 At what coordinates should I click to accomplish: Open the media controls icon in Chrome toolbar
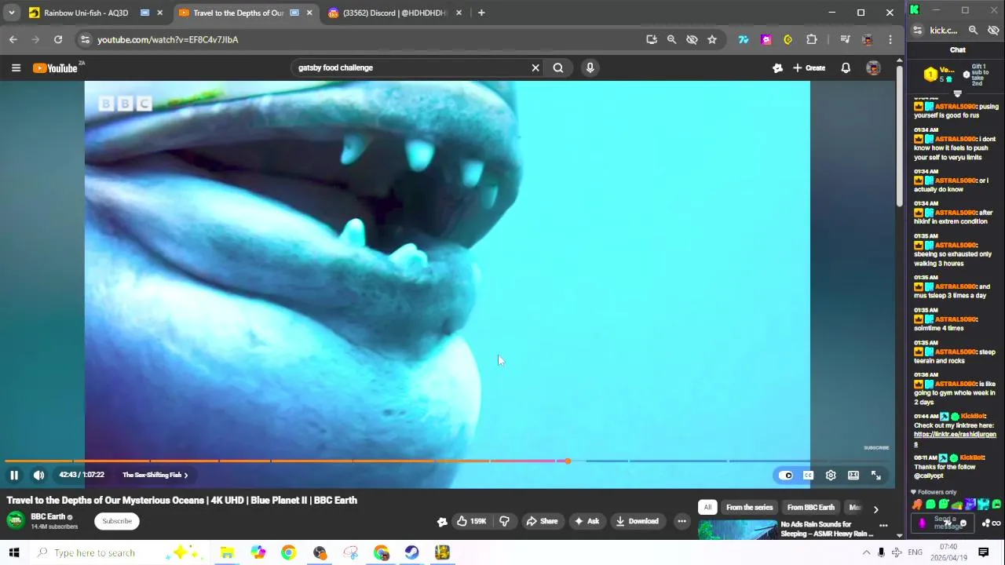pos(845,39)
